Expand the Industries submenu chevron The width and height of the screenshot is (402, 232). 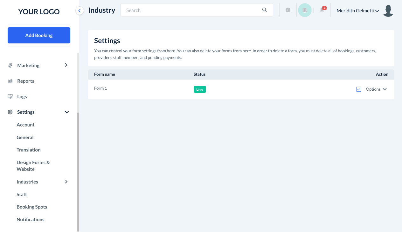pos(66,182)
